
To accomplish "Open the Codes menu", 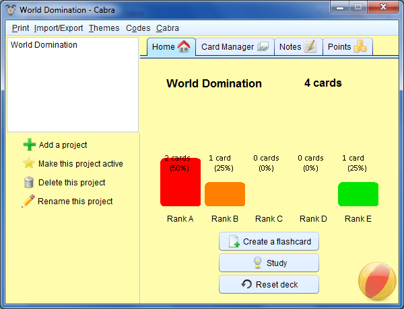I will 138,28.
